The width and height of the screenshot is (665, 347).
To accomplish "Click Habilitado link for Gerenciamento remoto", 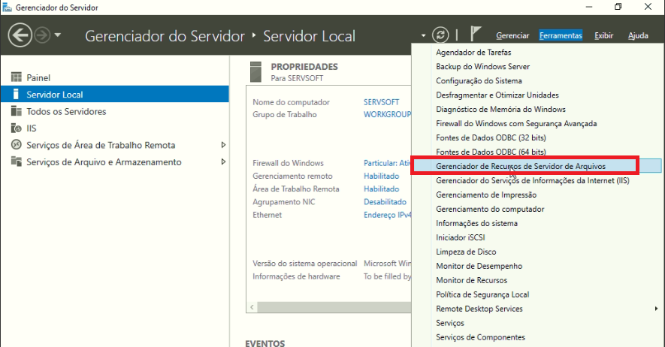I will (x=381, y=177).
